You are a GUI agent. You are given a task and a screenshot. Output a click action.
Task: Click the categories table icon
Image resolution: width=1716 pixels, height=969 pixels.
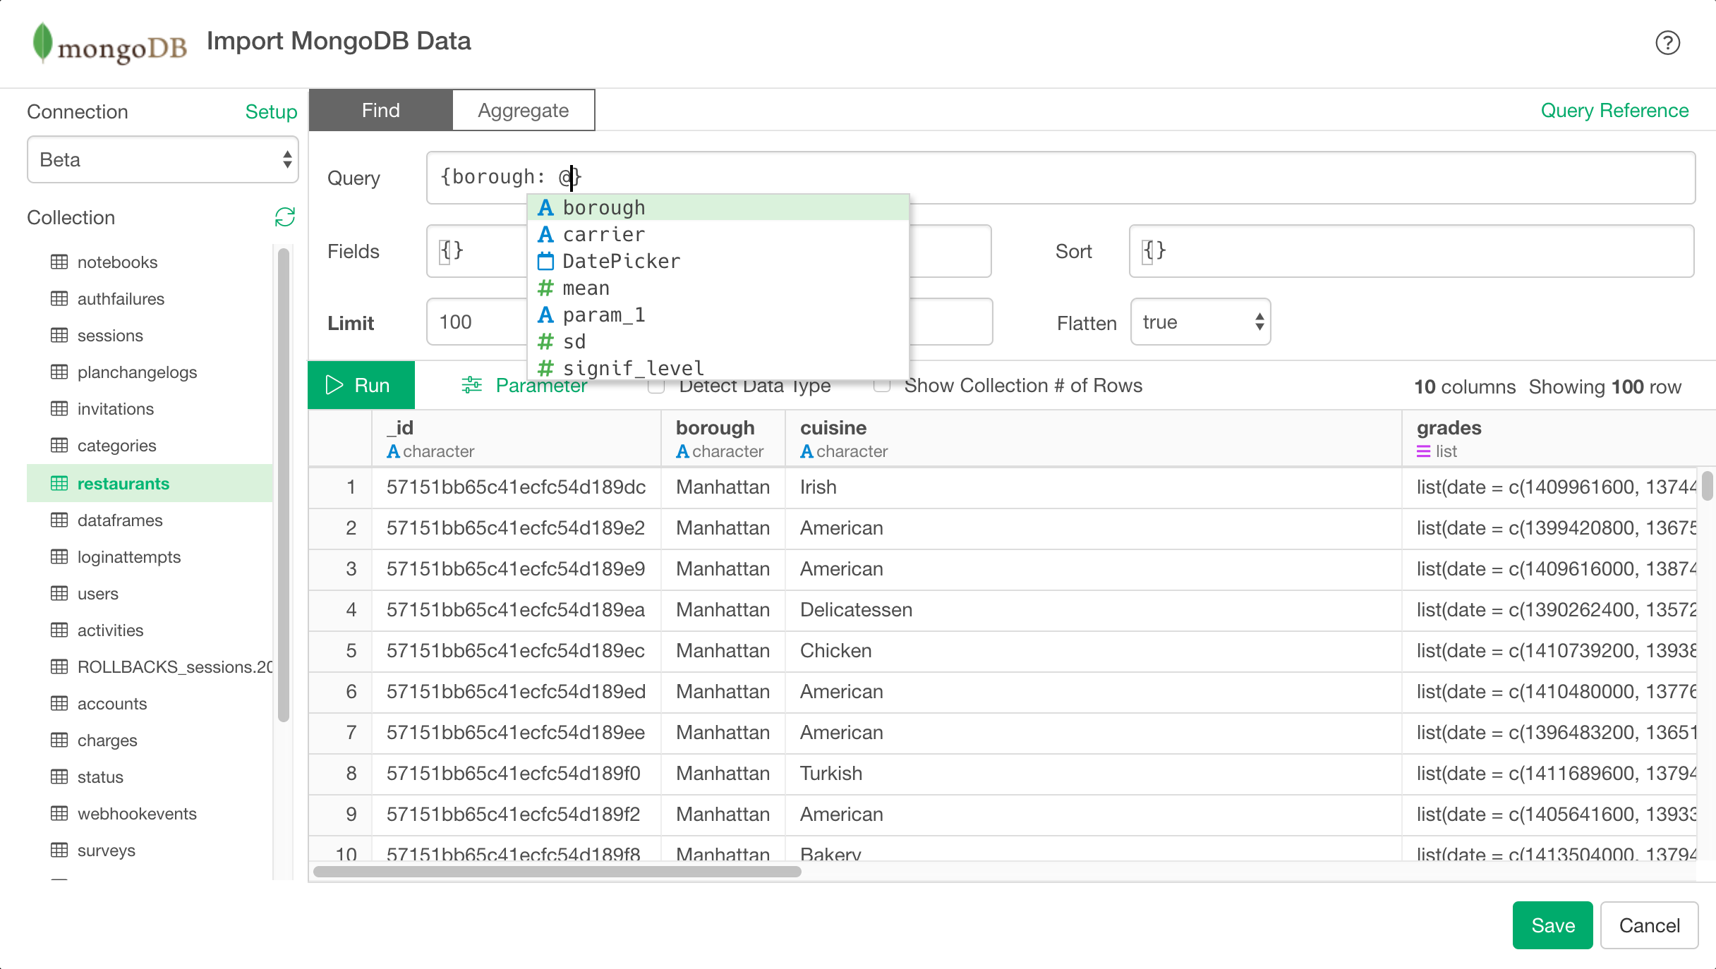(x=59, y=445)
